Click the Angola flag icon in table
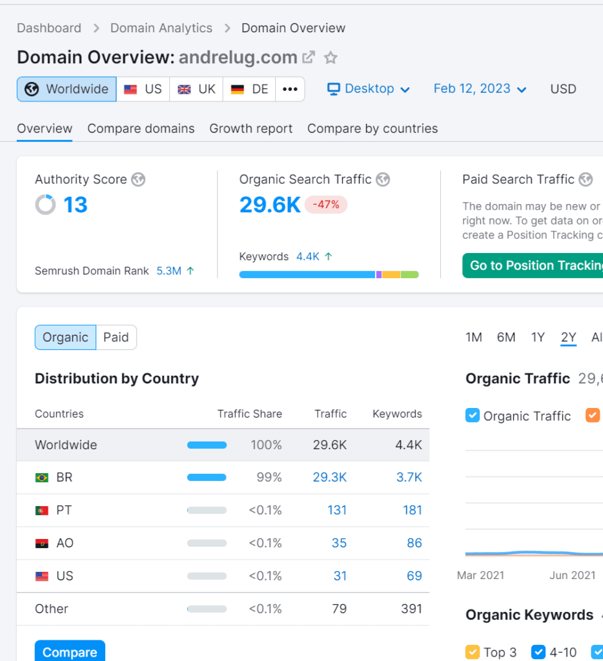Viewport: 603px width, 661px height. (42, 544)
